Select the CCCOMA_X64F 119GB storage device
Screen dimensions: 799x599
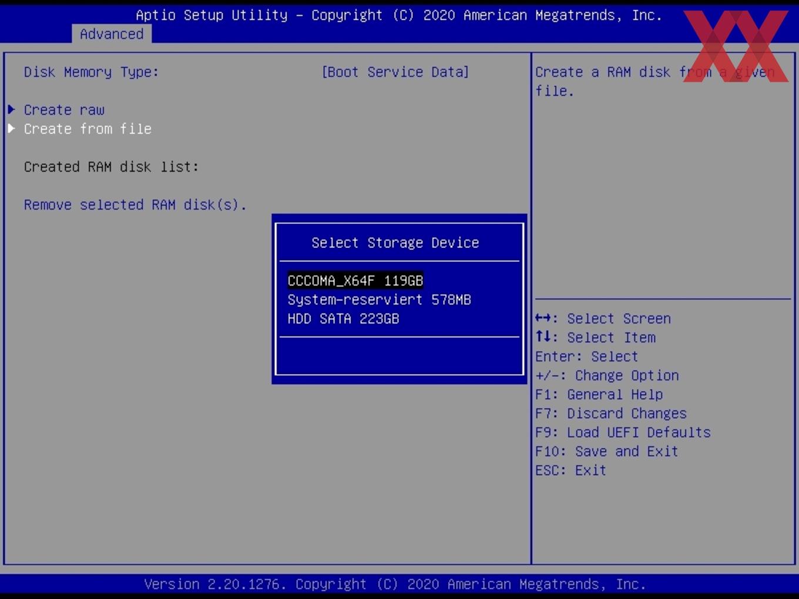tap(355, 281)
